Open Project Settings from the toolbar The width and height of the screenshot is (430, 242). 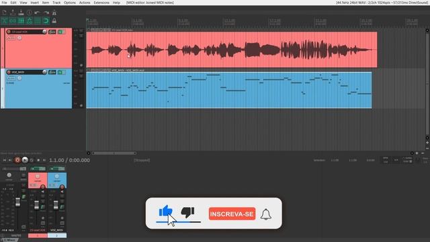tap(29, 13)
